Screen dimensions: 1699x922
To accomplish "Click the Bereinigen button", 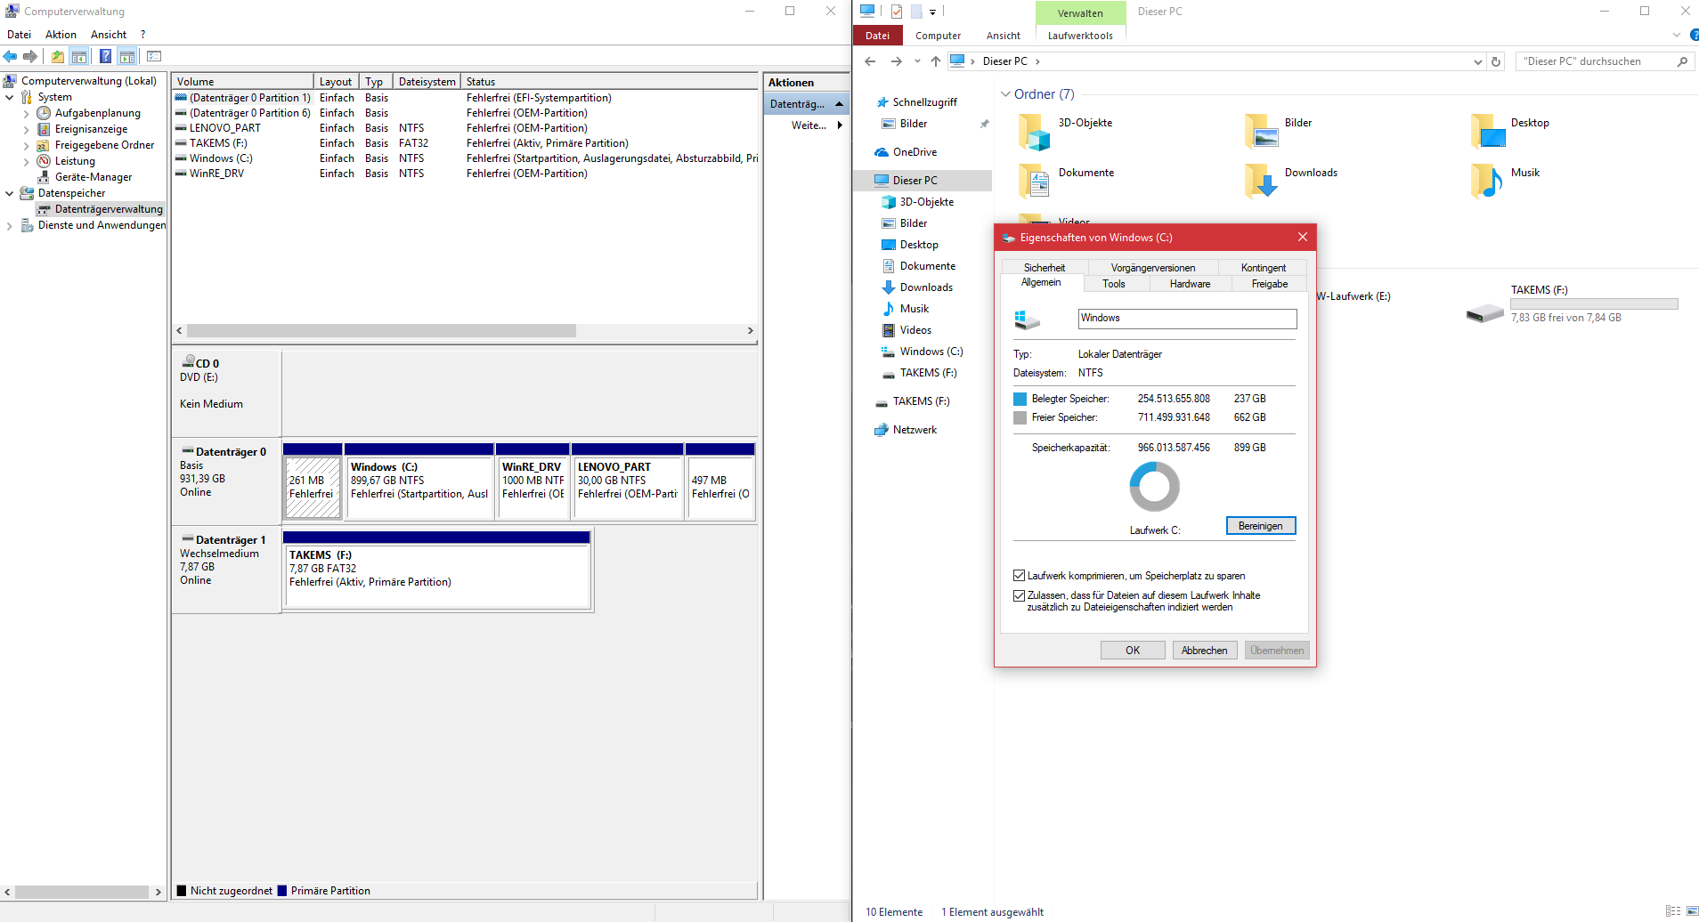I will tap(1261, 526).
